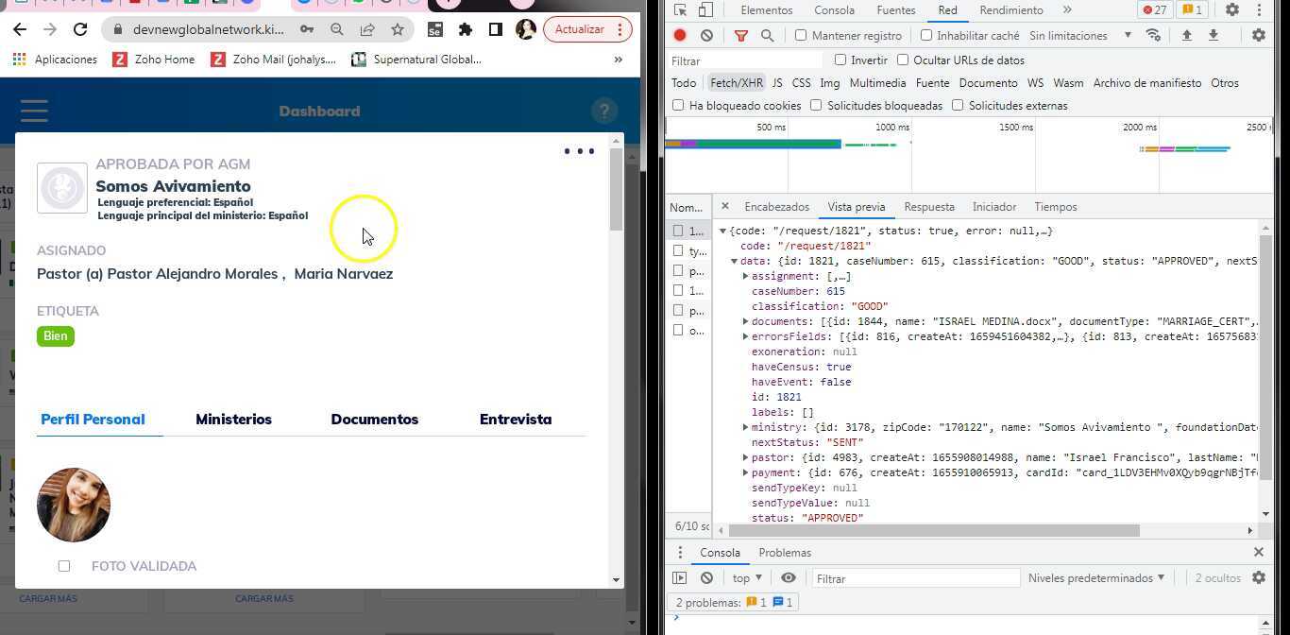
Task: Click the help question mark icon
Action: [x=604, y=111]
